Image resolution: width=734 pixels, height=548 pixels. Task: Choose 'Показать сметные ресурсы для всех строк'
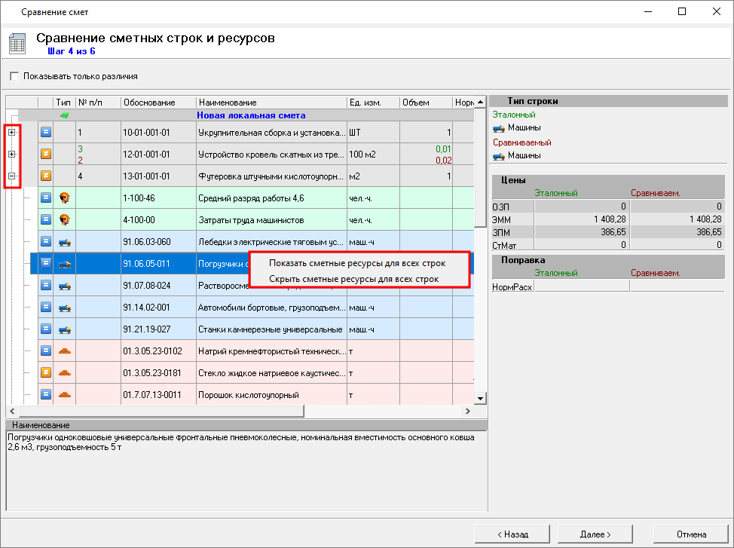tap(356, 263)
